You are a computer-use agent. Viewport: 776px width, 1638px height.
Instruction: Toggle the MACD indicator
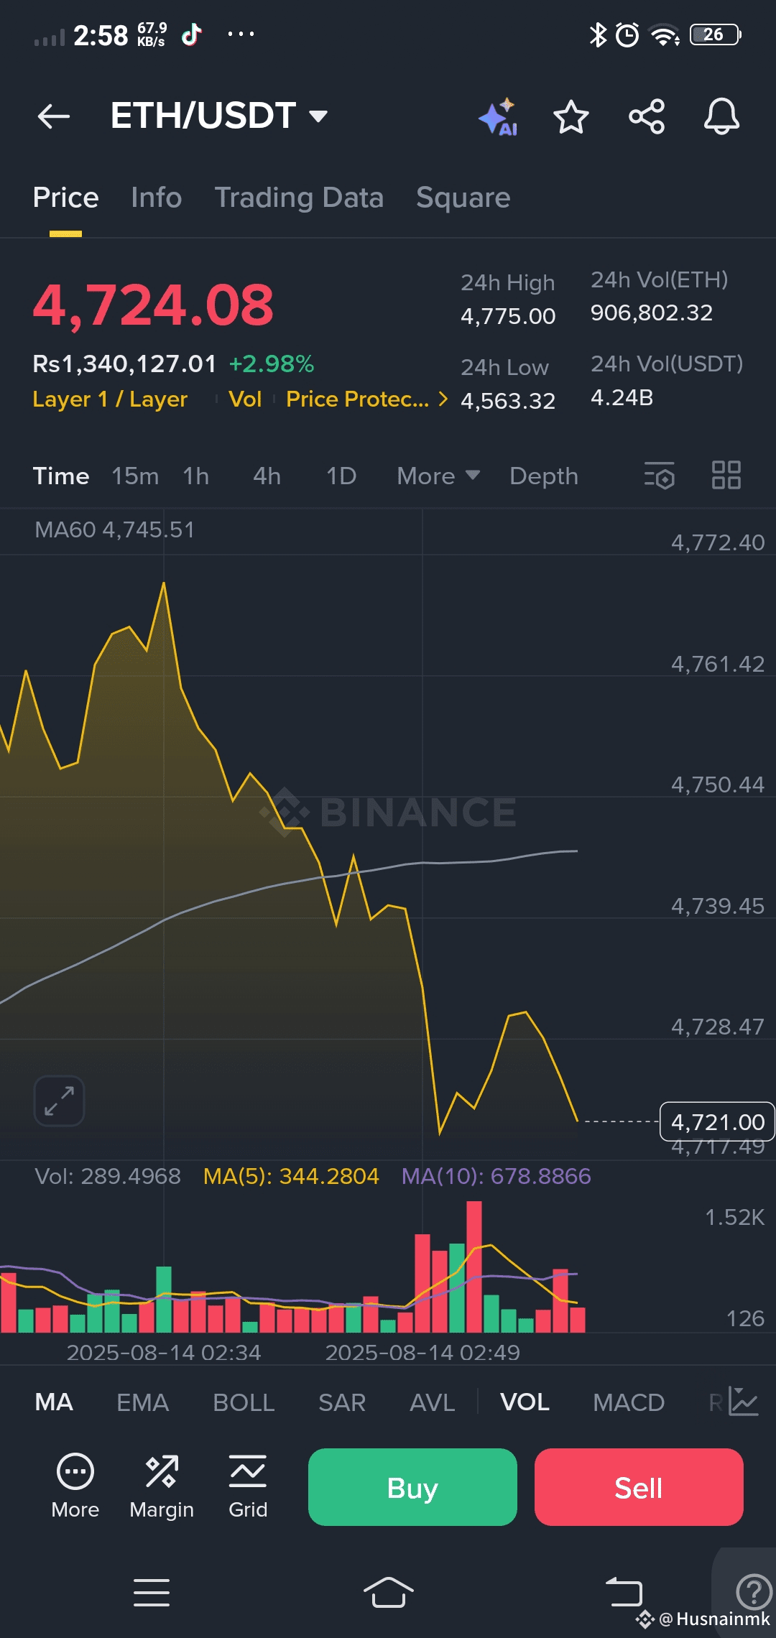[629, 1402]
